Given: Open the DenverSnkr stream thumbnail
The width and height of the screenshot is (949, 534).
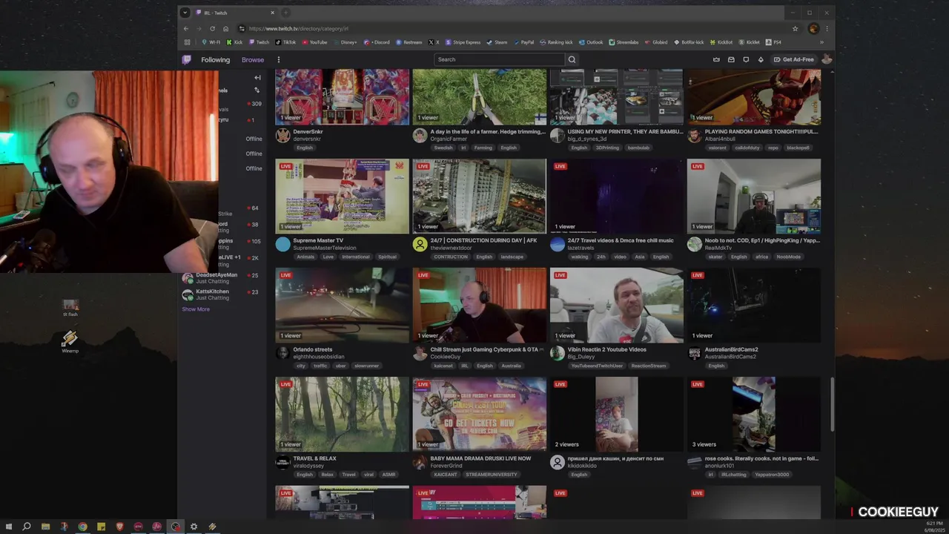Looking at the screenshot, I should click(342, 96).
